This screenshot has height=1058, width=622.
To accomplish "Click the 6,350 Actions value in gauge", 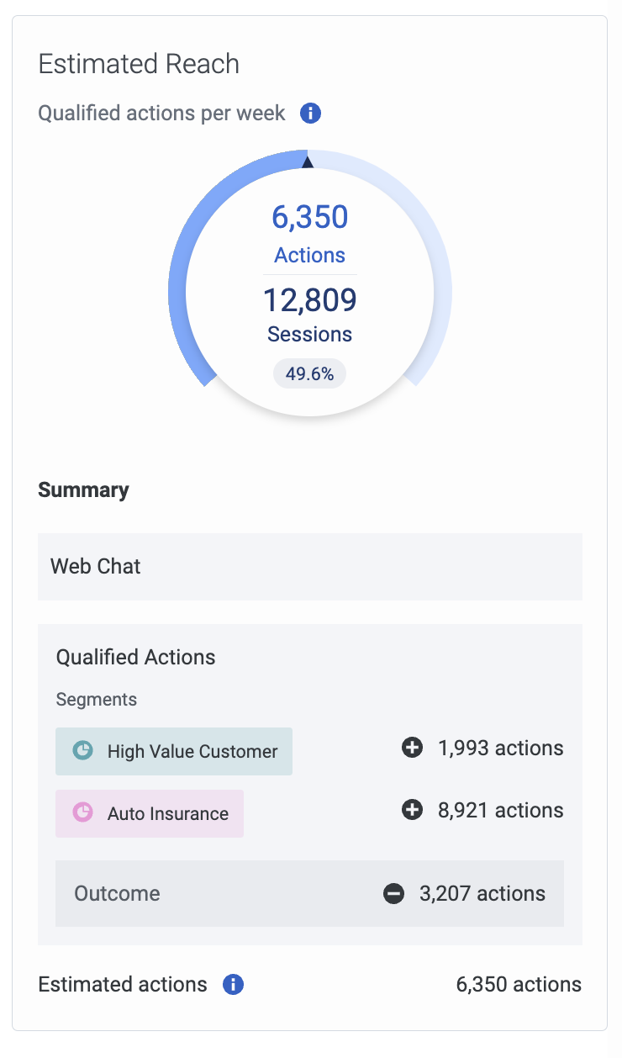I will coord(310,233).
